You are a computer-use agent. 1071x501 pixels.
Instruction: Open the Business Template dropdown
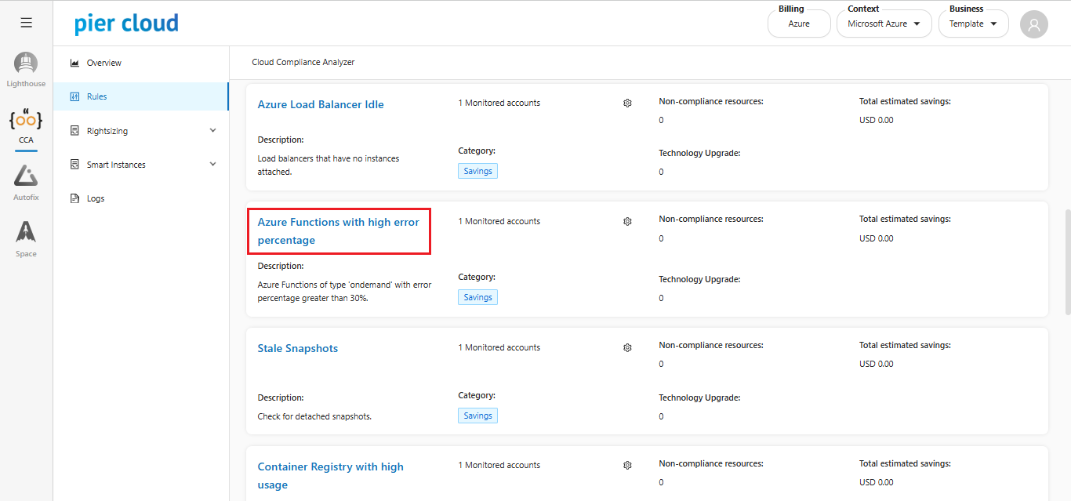point(973,24)
